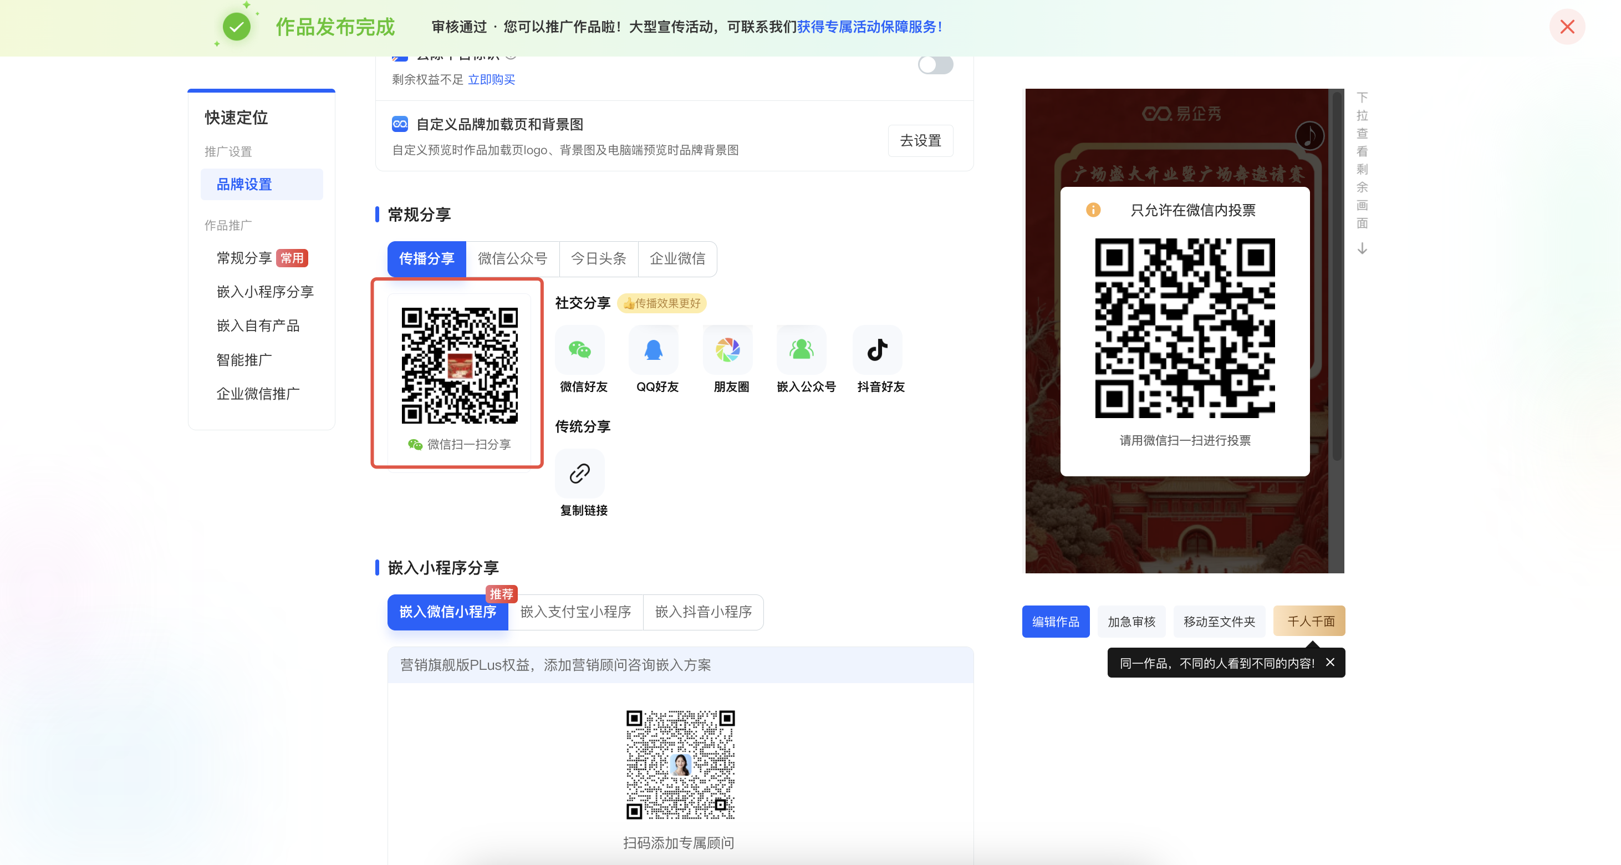Click the 常用 tag beside 常规分享
1621x865 pixels.
292,258
